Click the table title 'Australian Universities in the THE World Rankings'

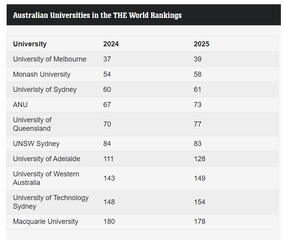[97, 15]
